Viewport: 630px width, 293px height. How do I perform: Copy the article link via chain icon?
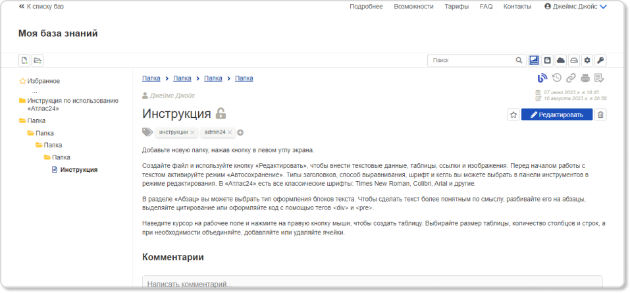click(571, 78)
